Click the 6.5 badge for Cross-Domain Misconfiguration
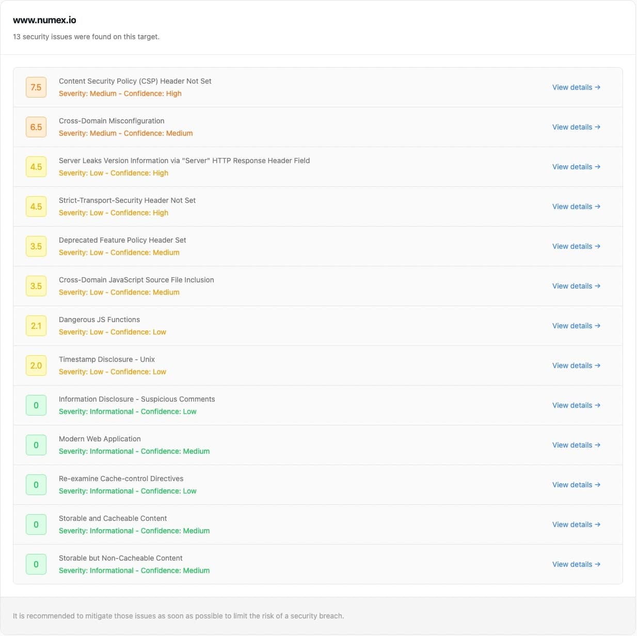637x636 pixels. pos(36,127)
